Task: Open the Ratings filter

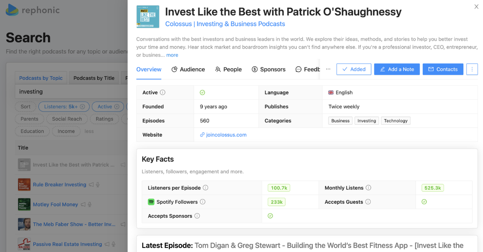Action: coord(104,119)
